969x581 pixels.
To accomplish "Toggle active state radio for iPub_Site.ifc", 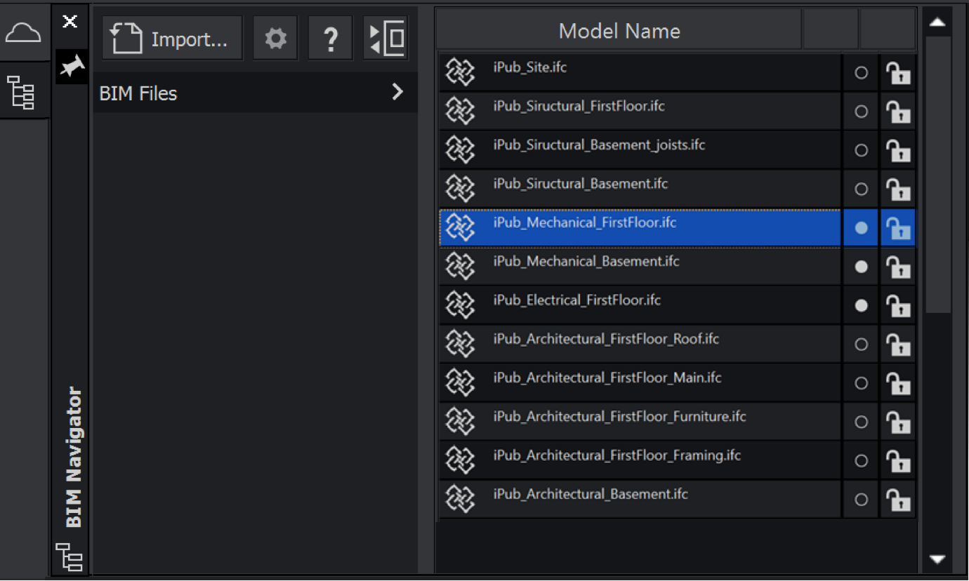I will pos(861,73).
